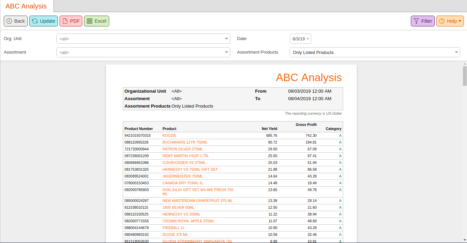This screenshot has height=243, width=467.
Task: Open JAGERMEISTER 750ML product link
Action: pyautogui.click(x=183, y=176)
